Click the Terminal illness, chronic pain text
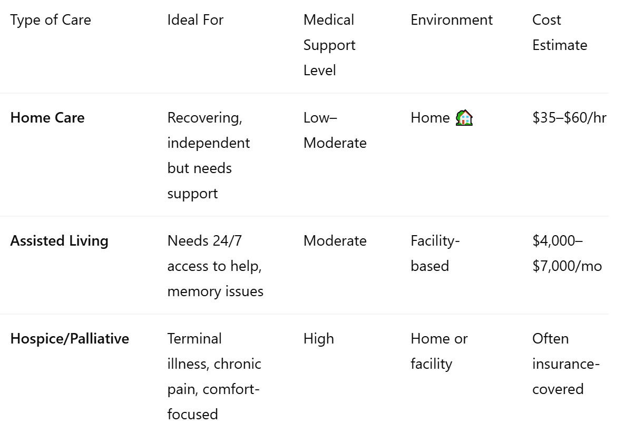This screenshot has width=635, height=434. [x=214, y=364]
